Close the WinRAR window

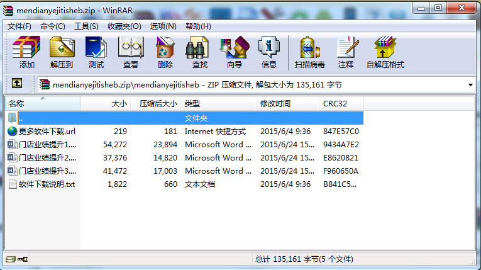click(462, 8)
